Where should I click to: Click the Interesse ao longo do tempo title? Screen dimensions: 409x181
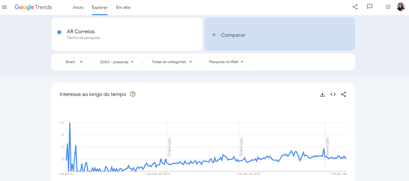point(93,94)
